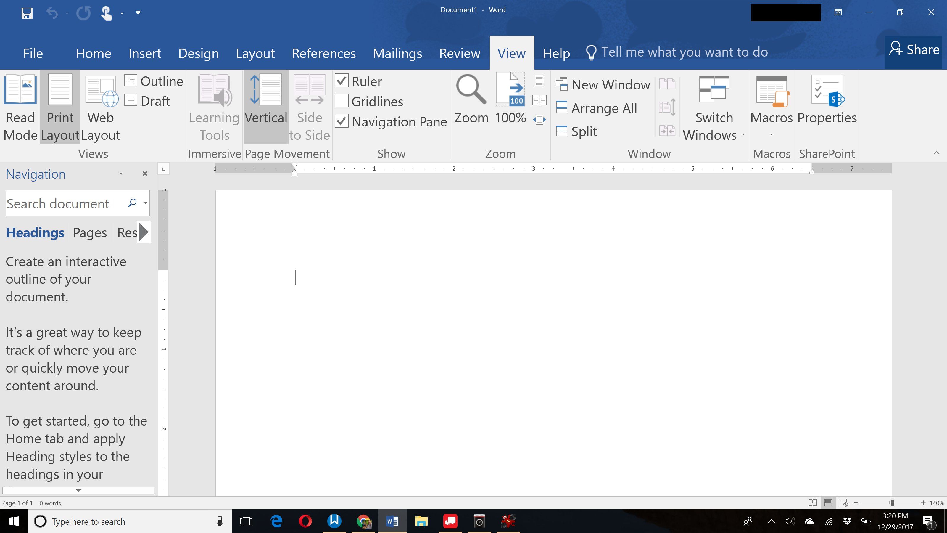The width and height of the screenshot is (947, 533).
Task: Select Vertical page movement
Action: 265,107
